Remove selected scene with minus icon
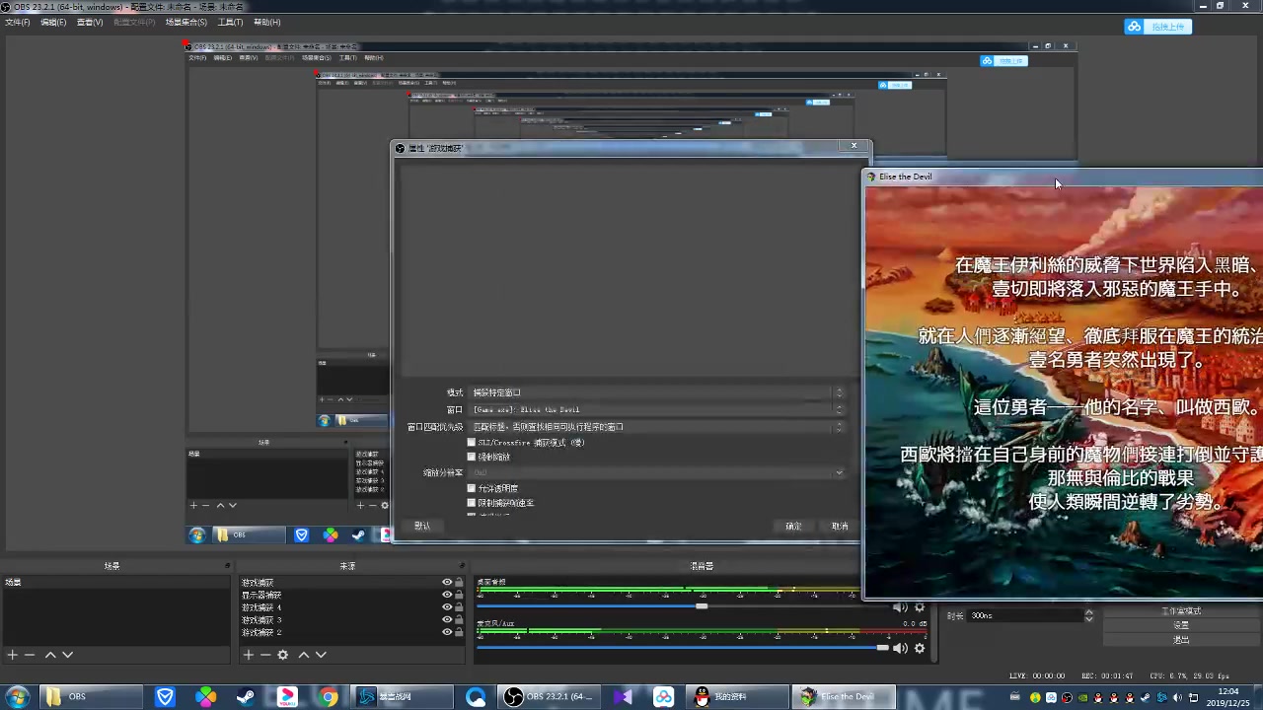Screen dimensions: 1263x710 click(30, 655)
